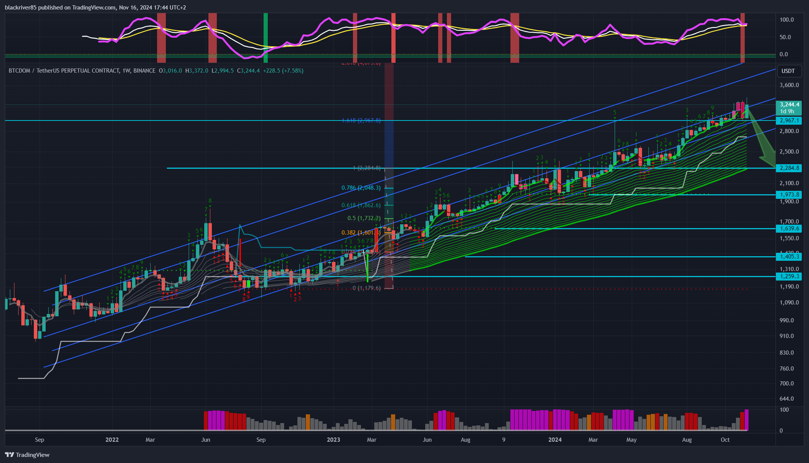Click the green vertical band in the oscillator pane
Viewport: 809px width, 463px height.
[265, 38]
